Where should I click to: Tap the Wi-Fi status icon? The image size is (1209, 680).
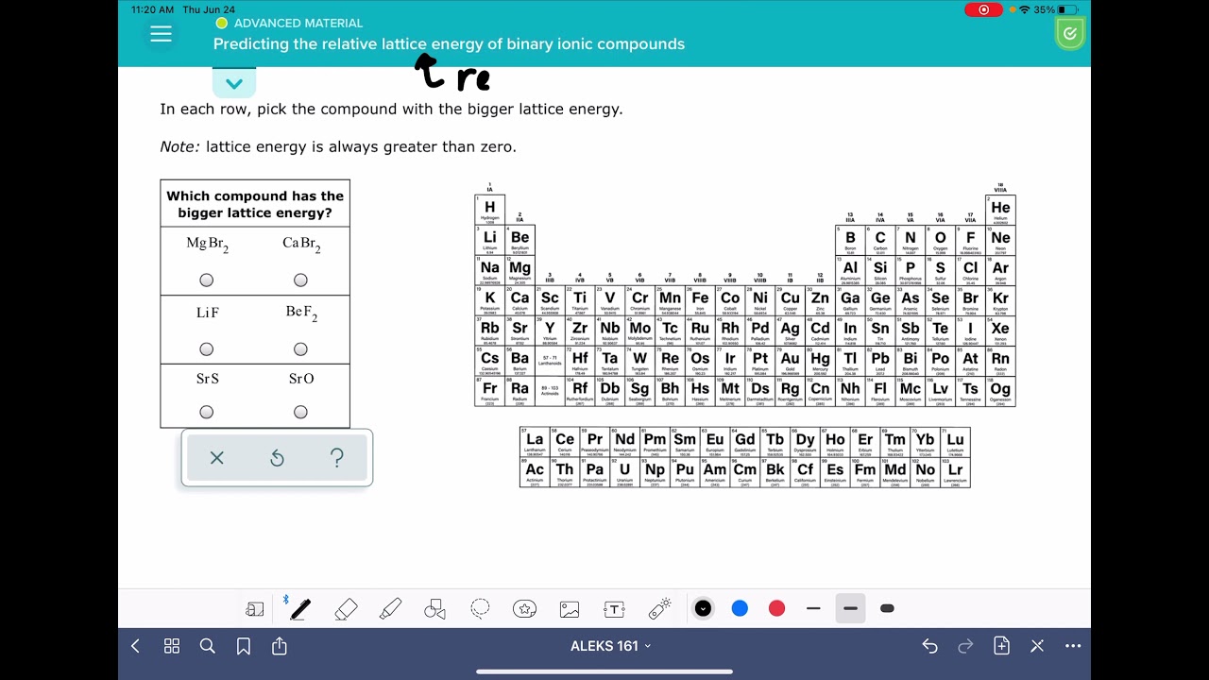click(1025, 9)
